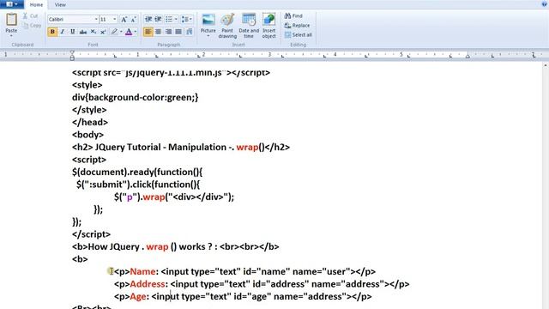This screenshot has width=549, height=309.
Task: Click the Copy button
Action: pyautogui.click(x=32, y=25)
